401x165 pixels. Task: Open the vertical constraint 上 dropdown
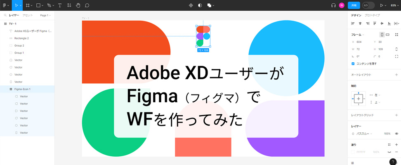377,102
